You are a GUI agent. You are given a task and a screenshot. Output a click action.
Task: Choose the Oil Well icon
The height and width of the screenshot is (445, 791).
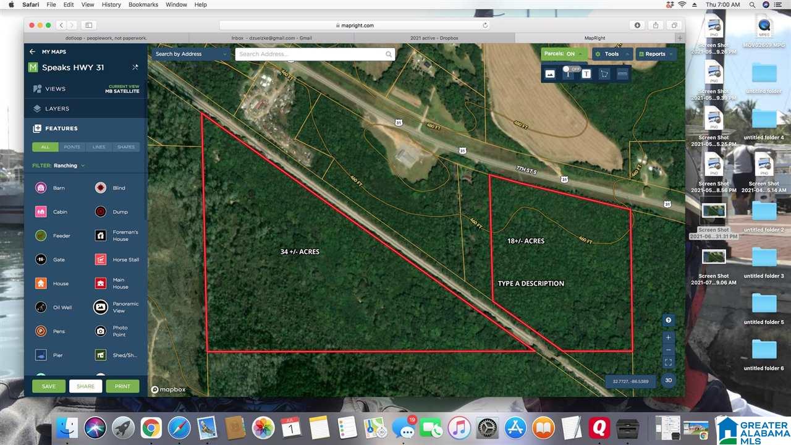point(41,307)
